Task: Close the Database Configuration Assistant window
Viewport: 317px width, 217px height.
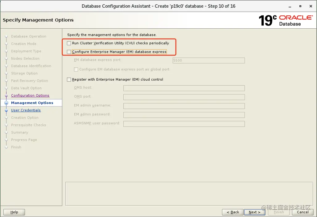Action: tap(311, 6)
